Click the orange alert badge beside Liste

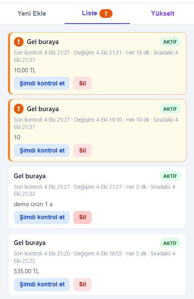click(106, 14)
